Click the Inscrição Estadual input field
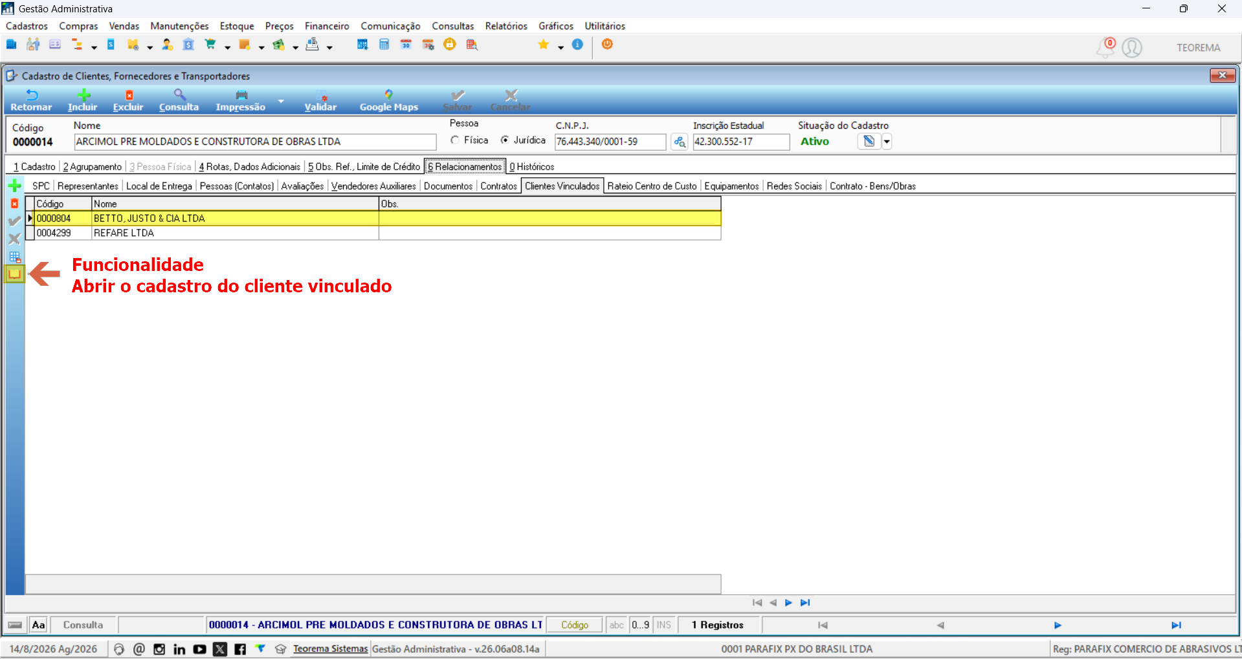 pos(741,142)
